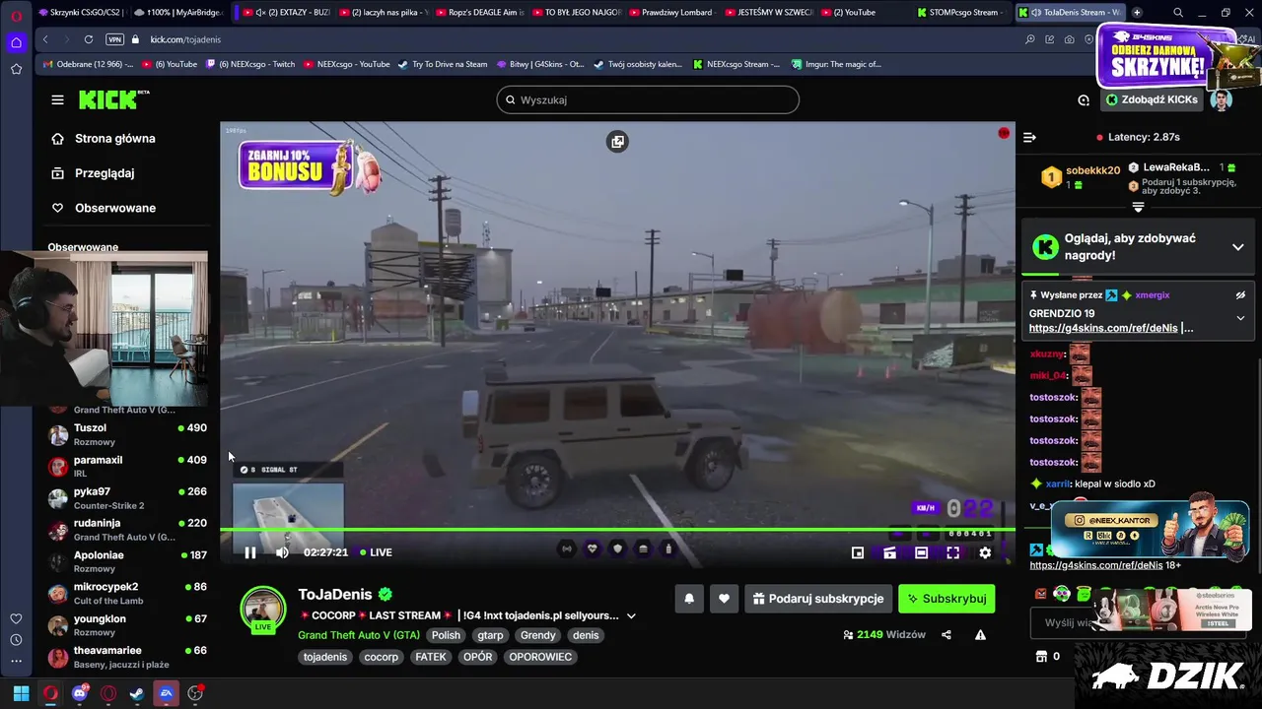
Task: Toggle the follow heart button
Action: point(724,599)
